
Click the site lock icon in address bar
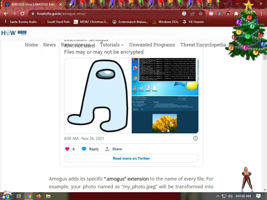coord(33,14)
